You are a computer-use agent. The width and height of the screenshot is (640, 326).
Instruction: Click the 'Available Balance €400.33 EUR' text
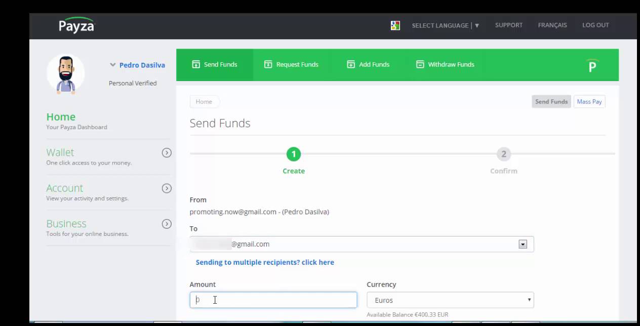tap(408, 314)
